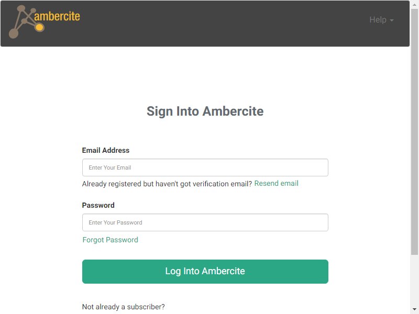Follow the Resend email link
The width and height of the screenshot is (419, 314).
point(276,184)
